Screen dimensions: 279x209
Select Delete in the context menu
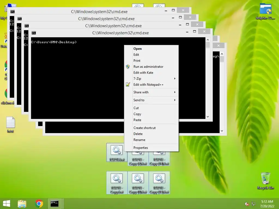pyautogui.click(x=151, y=134)
